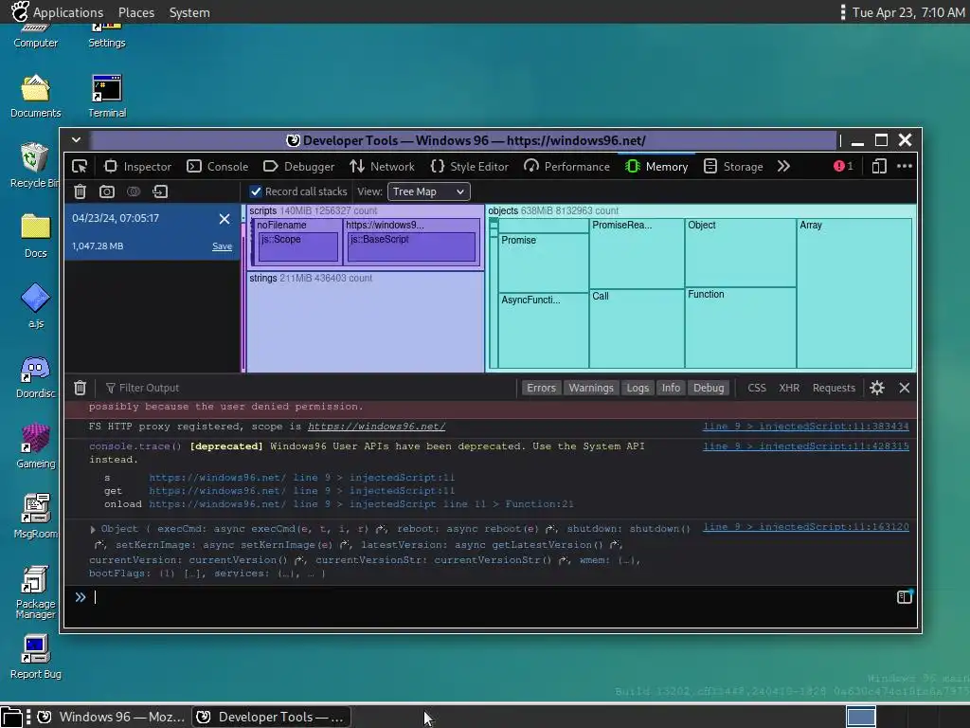Switch console to multi-line editor mode
Image resolution: width=970 pixels, height=728 pixels.
coord(905,597)
